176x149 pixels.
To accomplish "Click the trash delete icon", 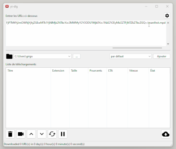I will (10, 134).
